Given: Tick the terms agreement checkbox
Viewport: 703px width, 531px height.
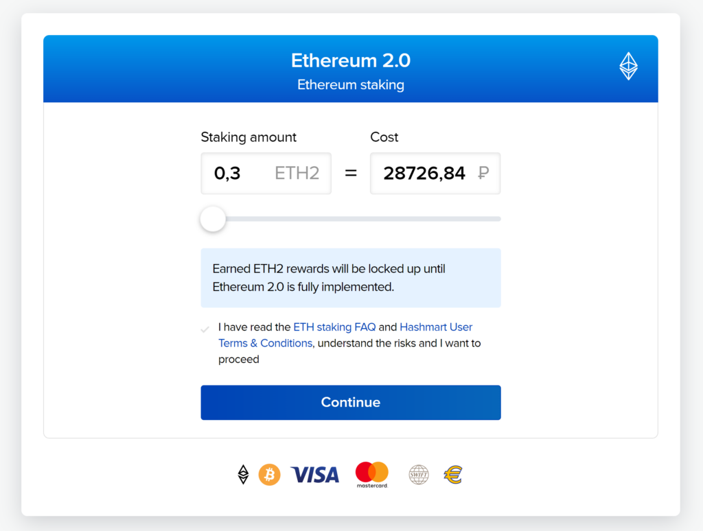Looking at the screenshot, I should coord(205,329).
